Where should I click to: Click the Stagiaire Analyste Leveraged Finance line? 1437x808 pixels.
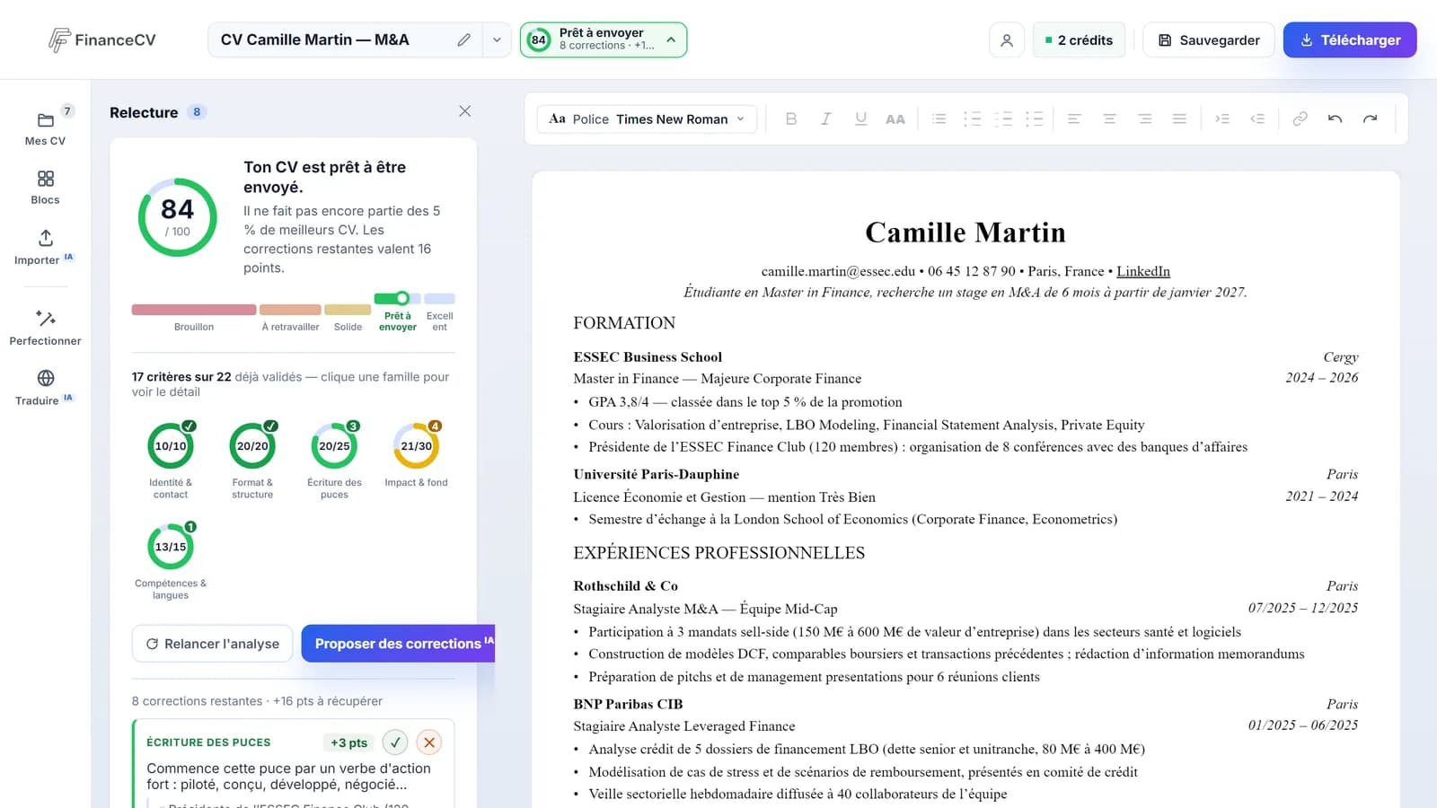684,726
